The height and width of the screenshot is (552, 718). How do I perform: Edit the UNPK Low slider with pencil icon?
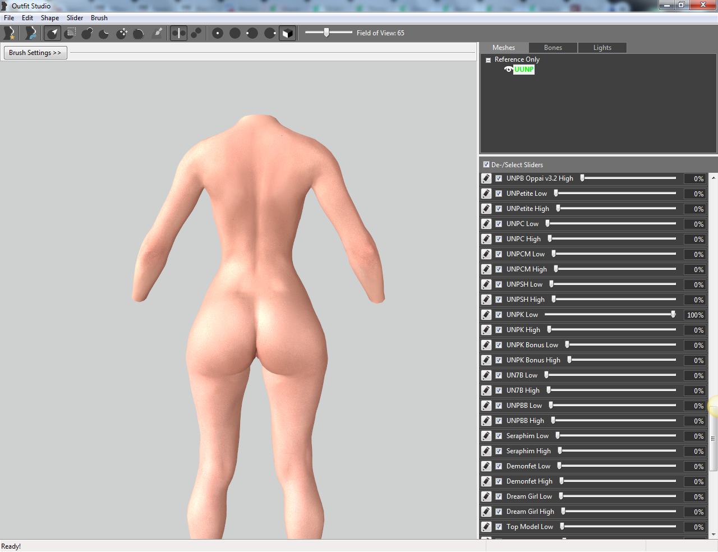point(486,315)
